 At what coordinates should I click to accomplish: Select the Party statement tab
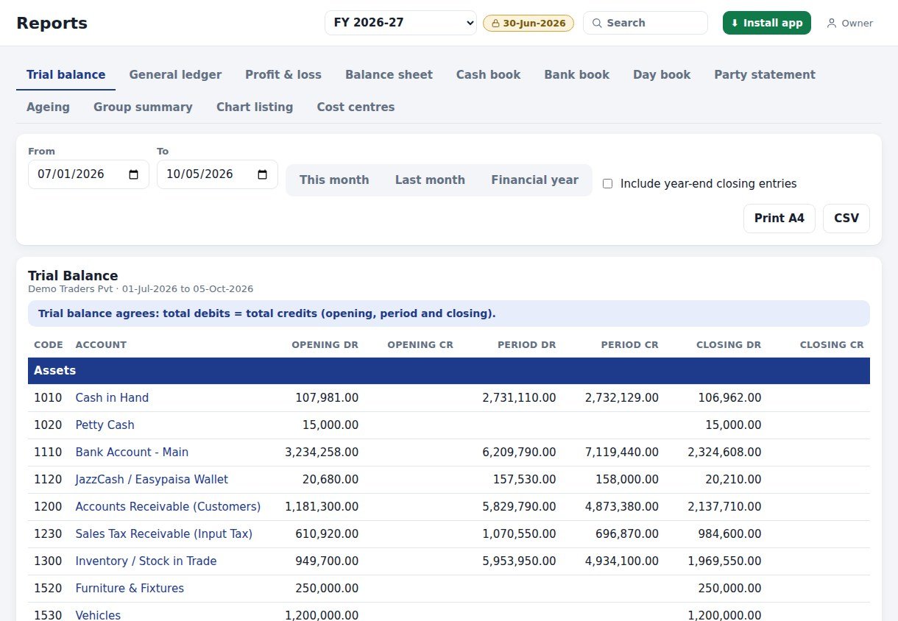pyautogui.click(x=765, y=74)
